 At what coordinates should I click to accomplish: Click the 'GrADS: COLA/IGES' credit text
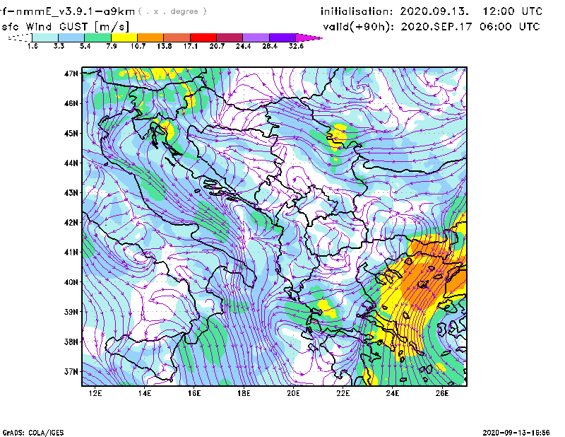tap(33, 433)
